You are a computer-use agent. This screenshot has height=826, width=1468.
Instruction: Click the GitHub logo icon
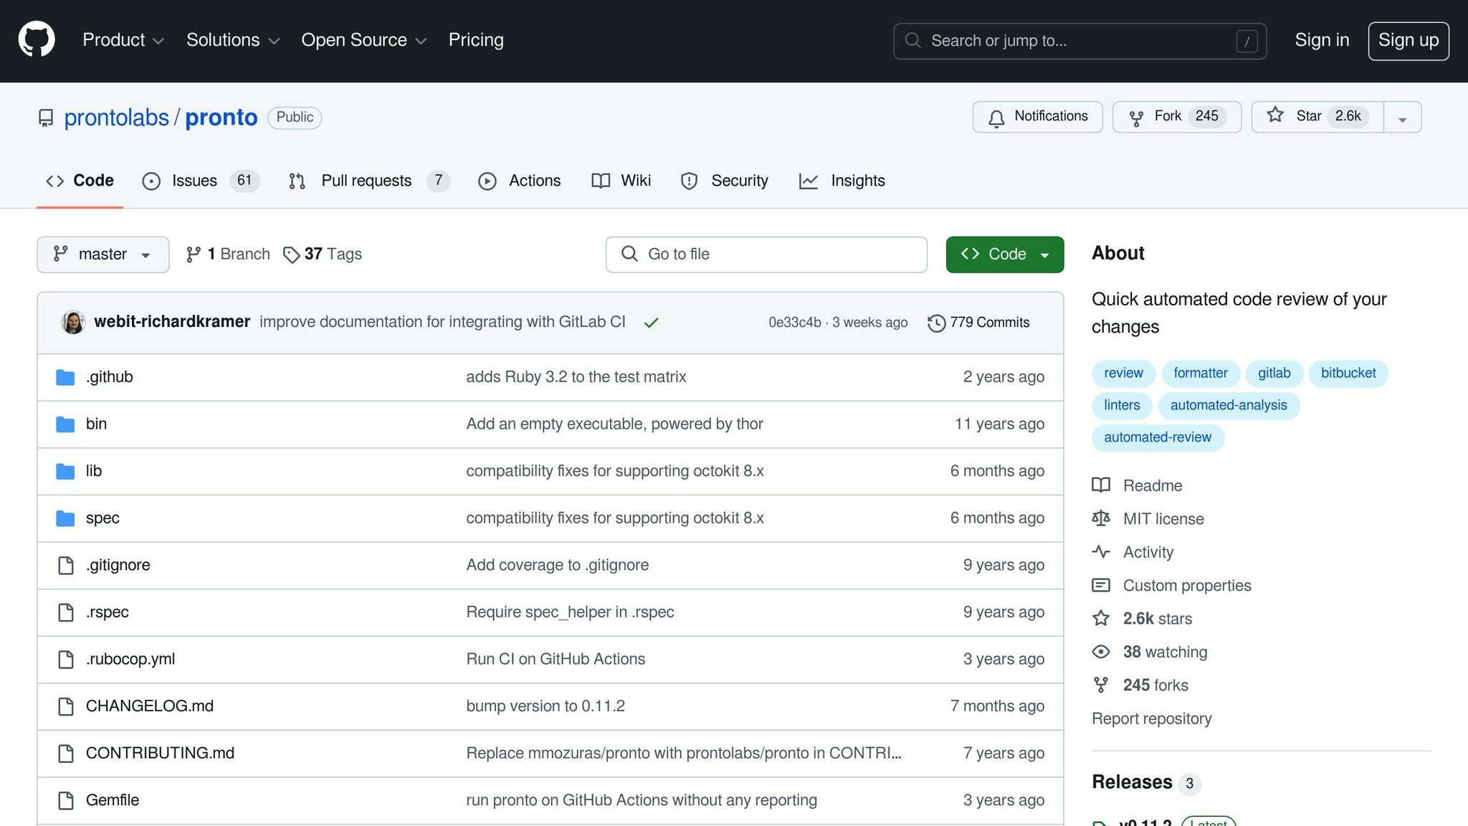pos(37,39)
